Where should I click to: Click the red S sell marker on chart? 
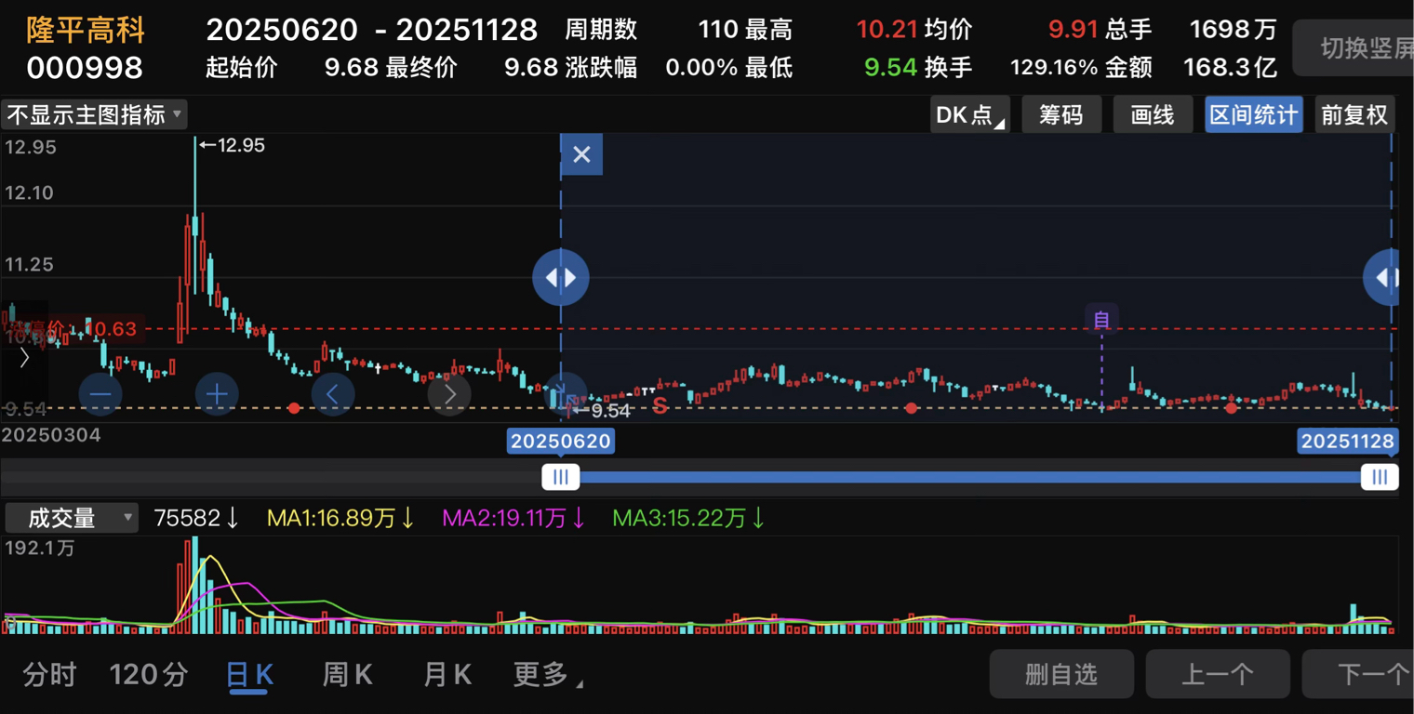point(660,405)
